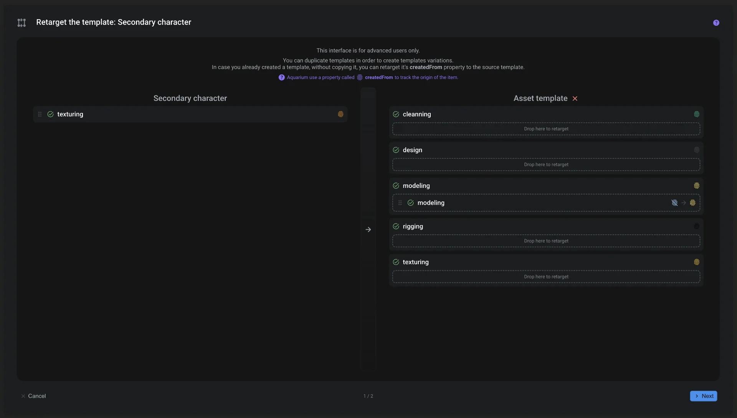The width and height of the screenshot is (737, 418).
Task: Click the check circle beside design
Action: point(396,150)
